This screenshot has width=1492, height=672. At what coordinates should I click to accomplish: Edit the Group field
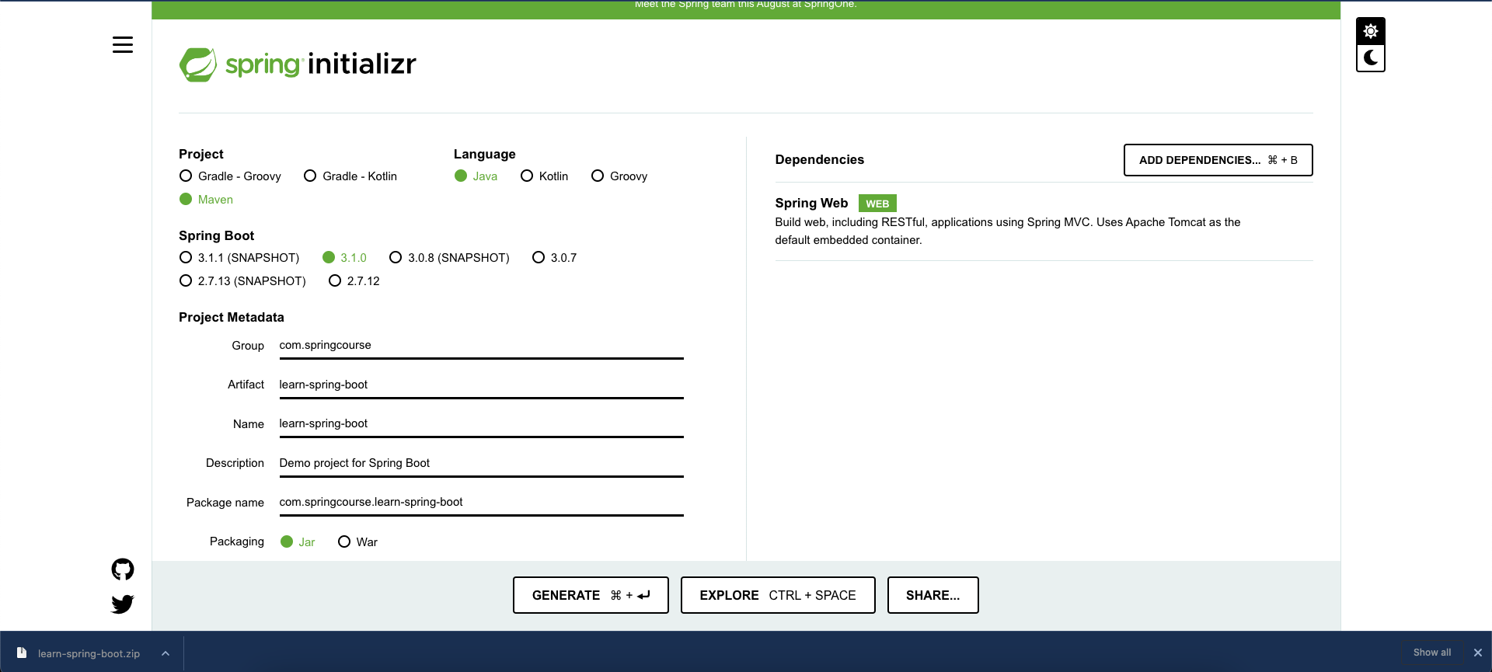[x=481, y=346]
